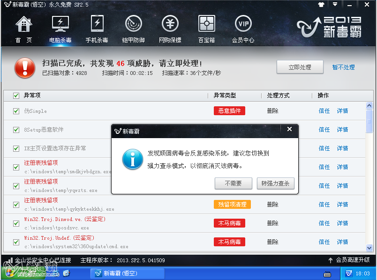Open the 电脑杀毒 computer scan tab

pos(60,29)
